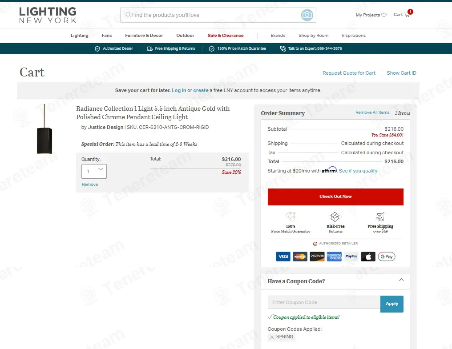Open the Lighting menu
The image size is (452, 349).
[x=80, y=36]
